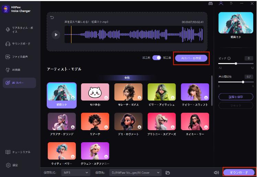The height and width of the screenshot is (177, 257).
Task: Click download icon on リアーナ card
Action: point(106,127)
